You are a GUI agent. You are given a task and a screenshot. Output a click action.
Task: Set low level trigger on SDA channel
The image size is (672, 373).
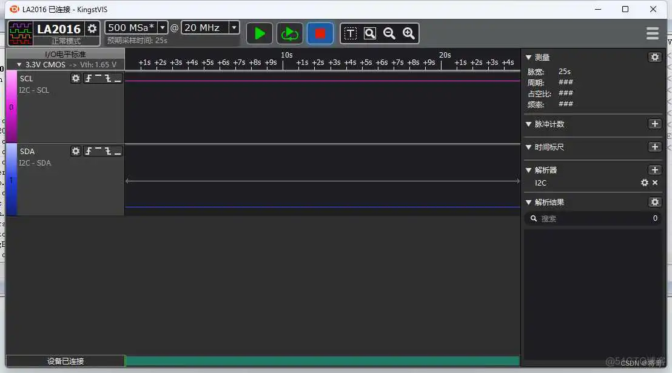tap(117, 150)
